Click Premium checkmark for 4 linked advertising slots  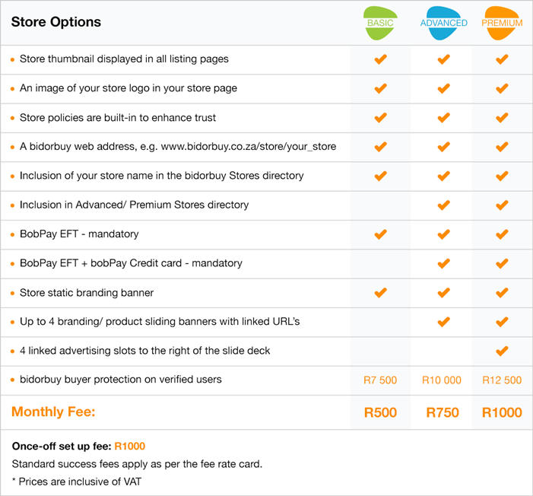[502, 351]
